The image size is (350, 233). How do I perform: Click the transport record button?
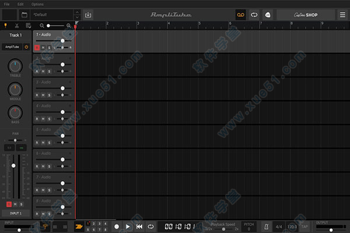[x=117, y=227]
